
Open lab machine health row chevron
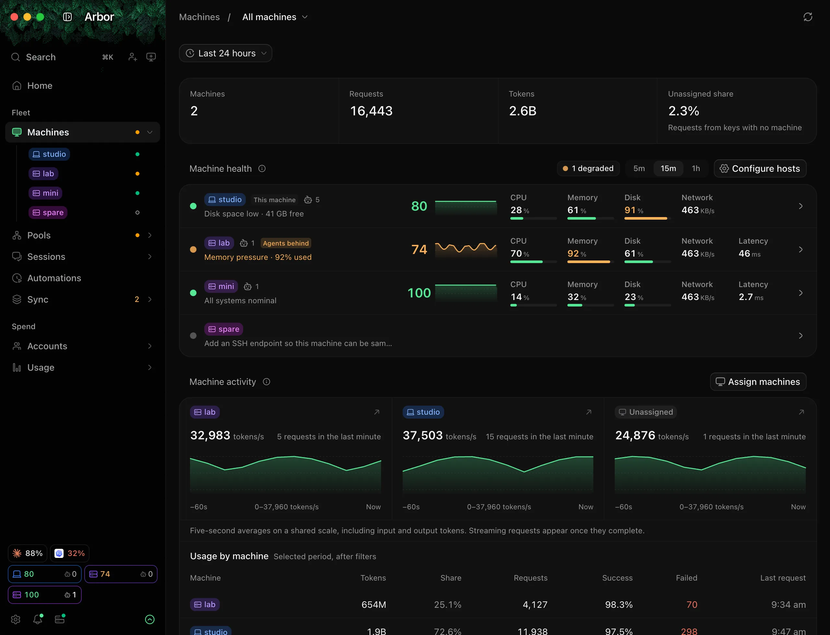[x=800, y=249]
